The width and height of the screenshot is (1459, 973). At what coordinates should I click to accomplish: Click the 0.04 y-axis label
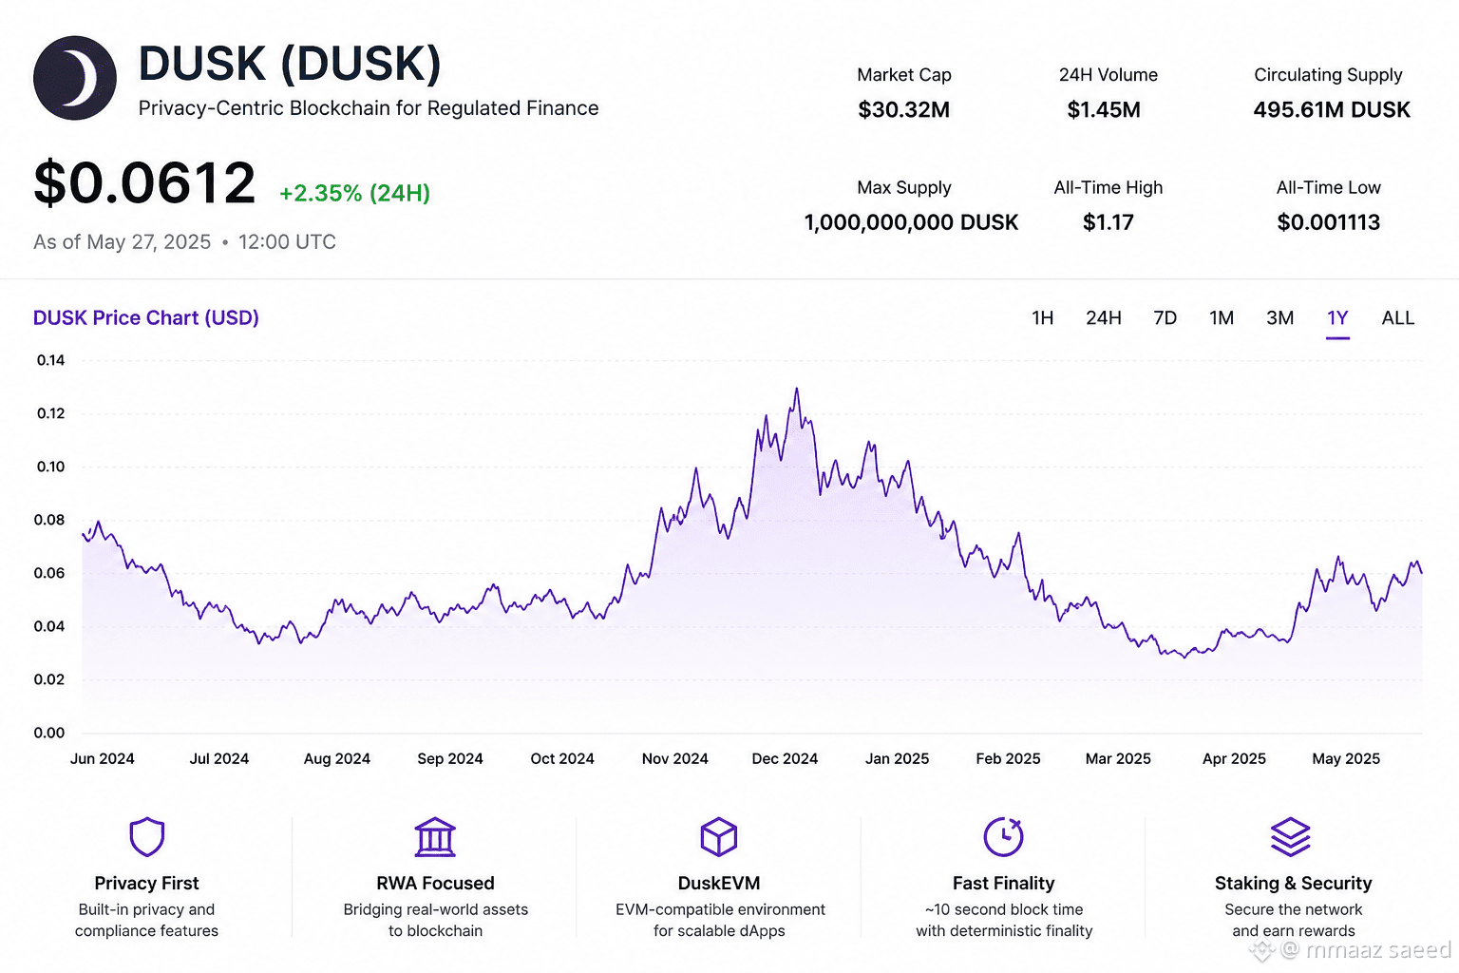point(49,626)
